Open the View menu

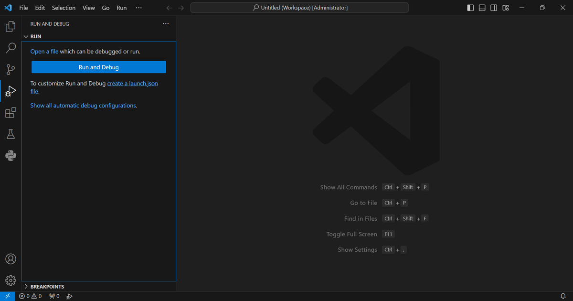88,8
